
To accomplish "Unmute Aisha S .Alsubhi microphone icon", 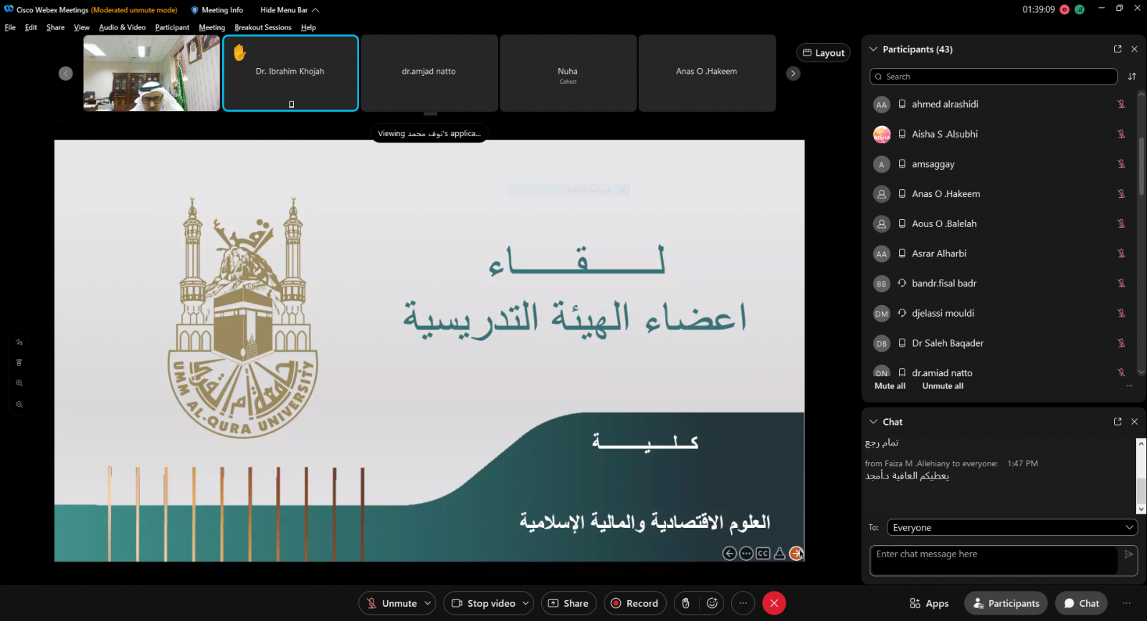I will [x=1121, y=135].
